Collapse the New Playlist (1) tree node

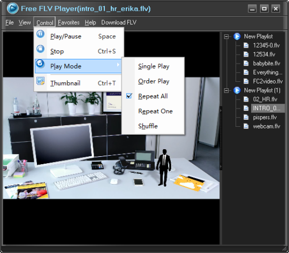(x=226, y=90)
